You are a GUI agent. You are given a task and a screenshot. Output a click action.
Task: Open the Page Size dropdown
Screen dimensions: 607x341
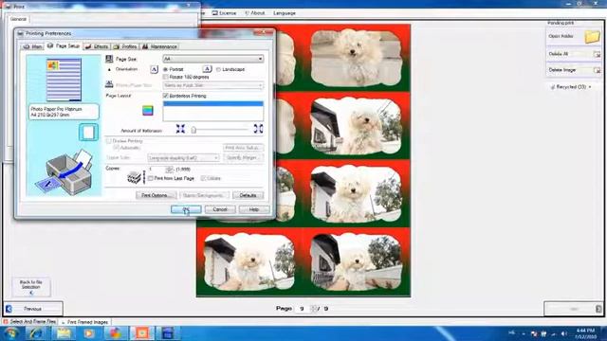tap(213, 59)
